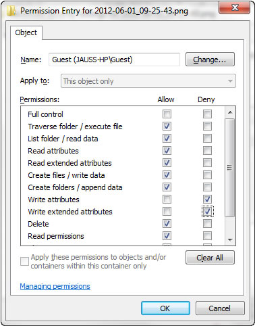Click the scrollbar down arrow

pyautogui.click(x=230, y=239)
